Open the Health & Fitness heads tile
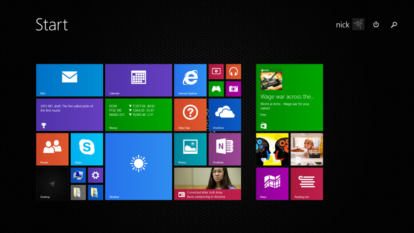This screenshot has height=233, width=414. click(272, 149)
